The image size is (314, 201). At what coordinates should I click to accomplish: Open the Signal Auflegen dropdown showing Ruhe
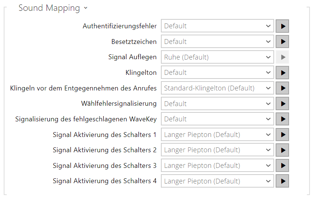217,57
